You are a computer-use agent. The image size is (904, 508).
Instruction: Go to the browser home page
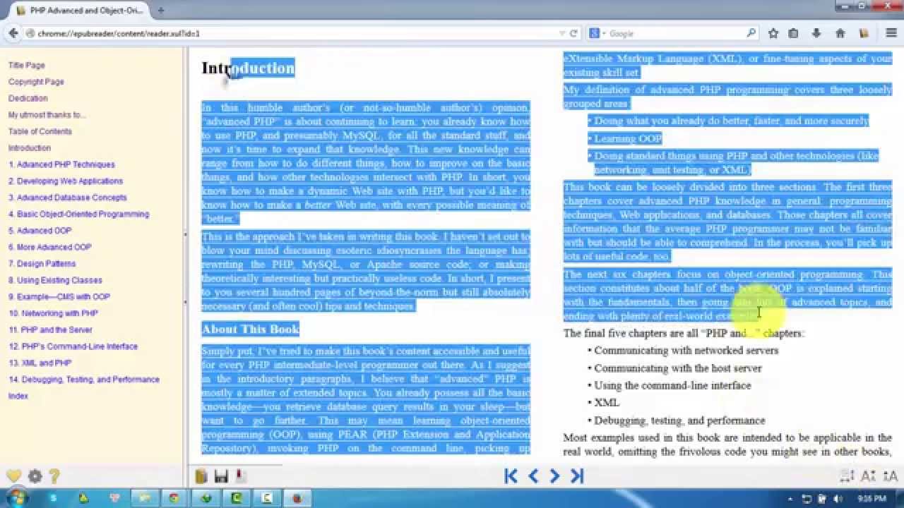840,33
